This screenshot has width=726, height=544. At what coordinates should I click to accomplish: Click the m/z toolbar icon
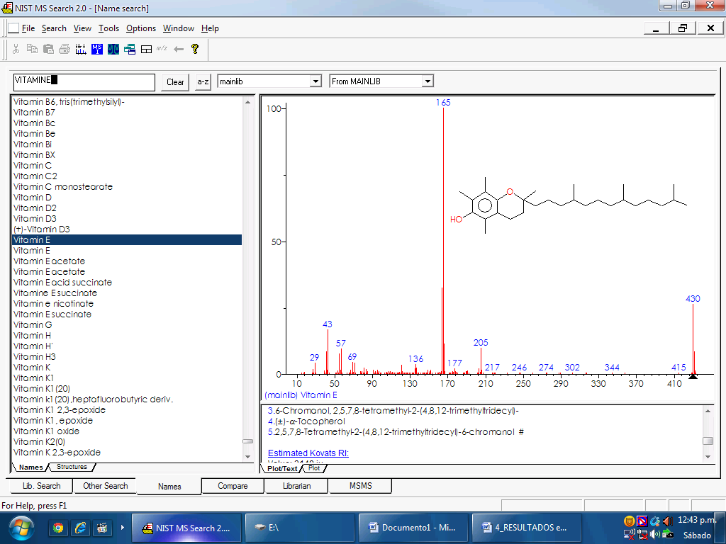coord(162,48)
